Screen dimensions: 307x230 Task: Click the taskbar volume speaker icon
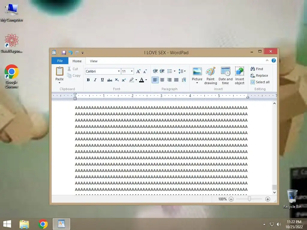(x=279, y=224)
